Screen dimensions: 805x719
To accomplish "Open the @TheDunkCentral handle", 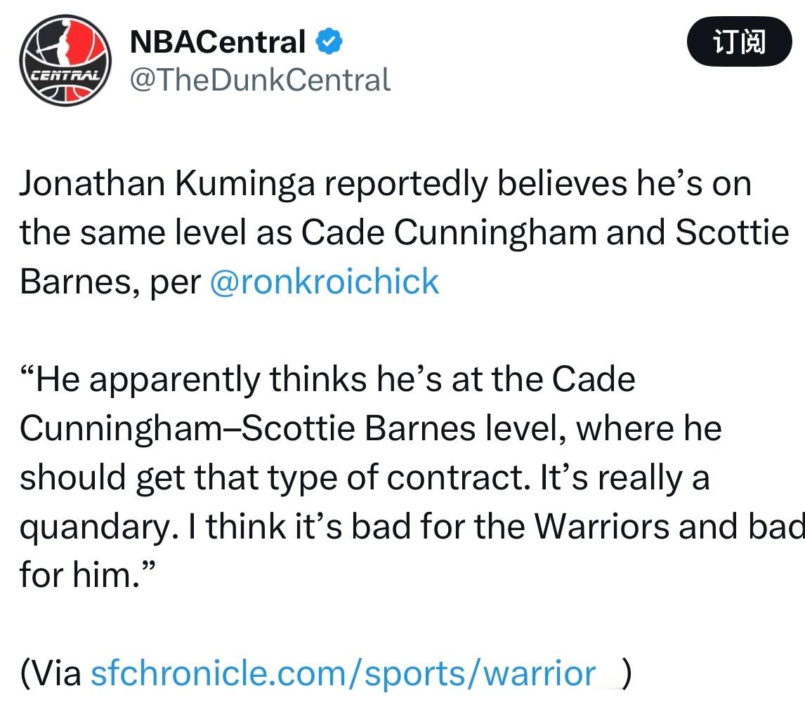I will click(260, 80).
